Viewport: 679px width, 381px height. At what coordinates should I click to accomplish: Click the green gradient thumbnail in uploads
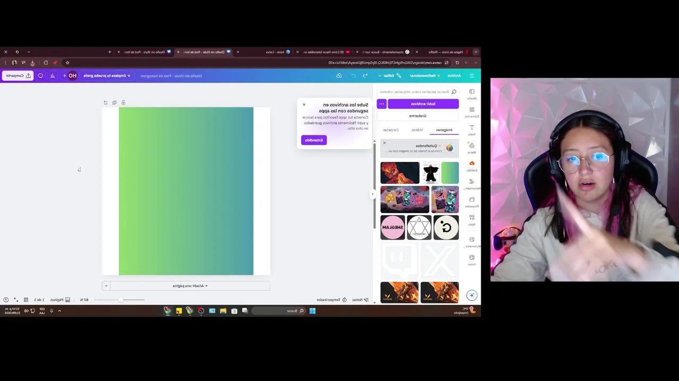click(450, 173)
